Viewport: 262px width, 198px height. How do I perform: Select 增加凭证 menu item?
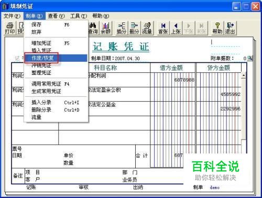tap(56, 43)
